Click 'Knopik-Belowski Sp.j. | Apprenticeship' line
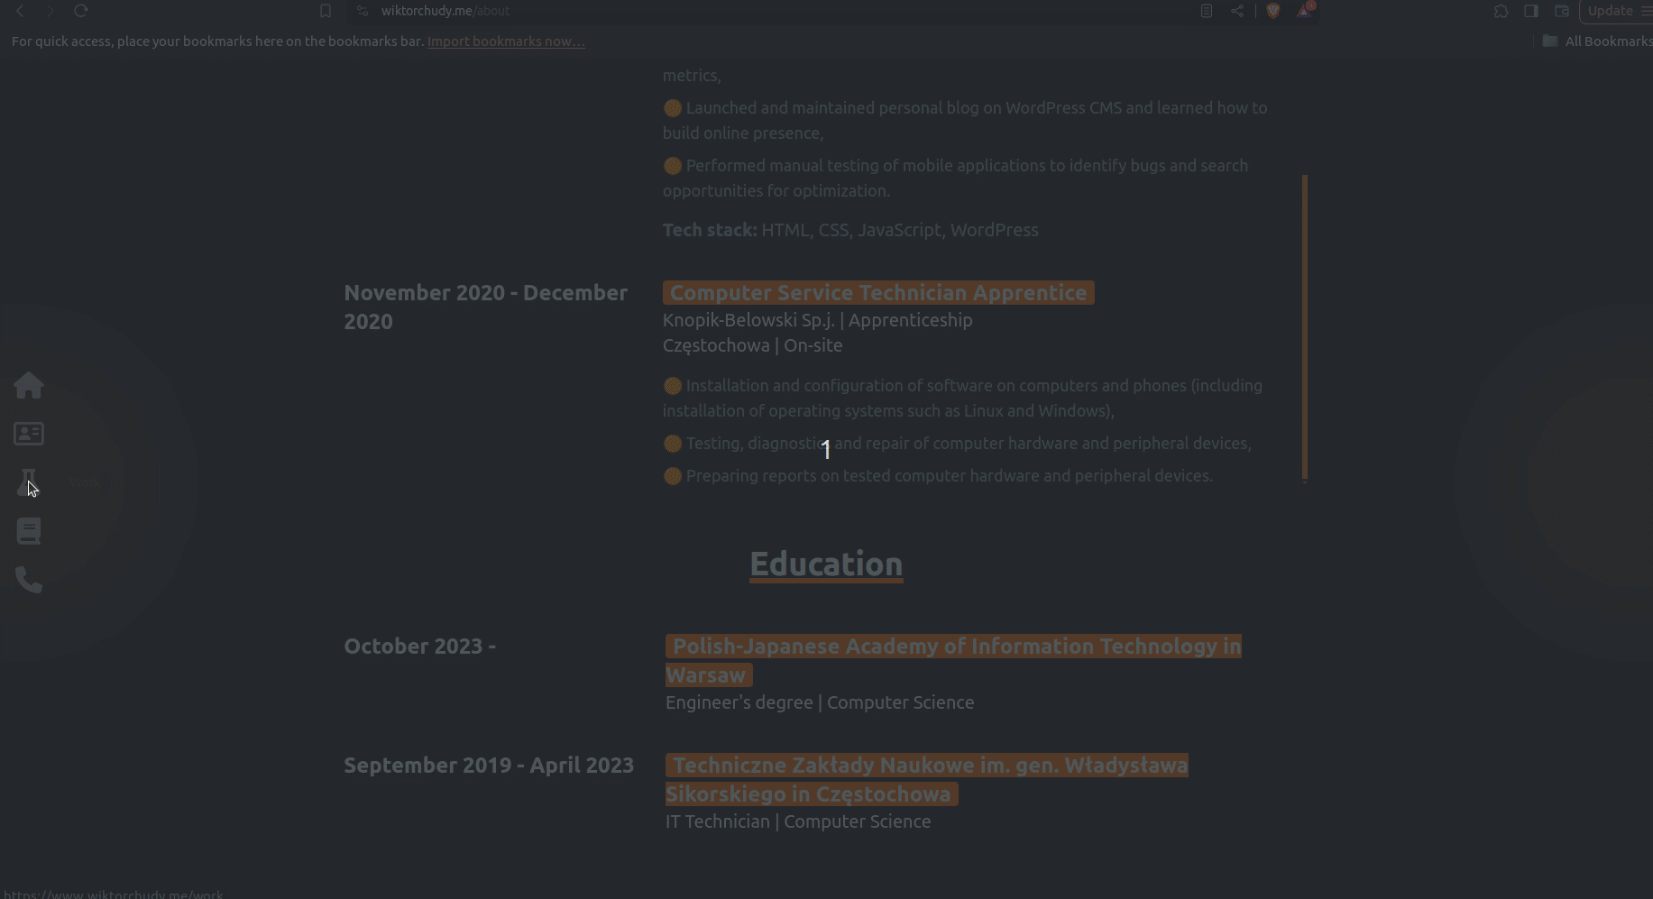Screen dimensions: 1653x899 [818, 320]
